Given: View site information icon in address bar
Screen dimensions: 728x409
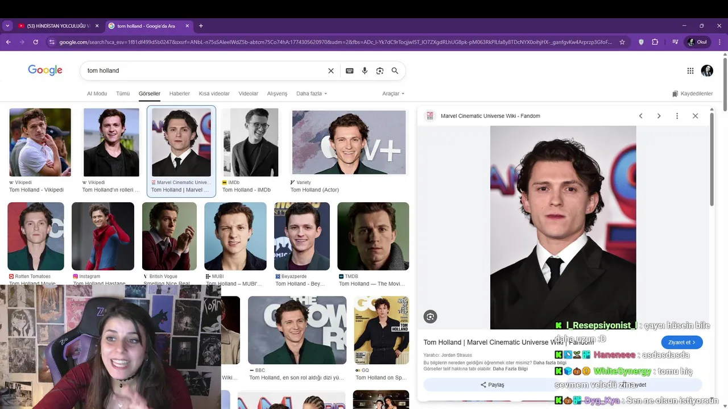Looking at the screenshot, I should pyautogui.click(x=52, y=42).
